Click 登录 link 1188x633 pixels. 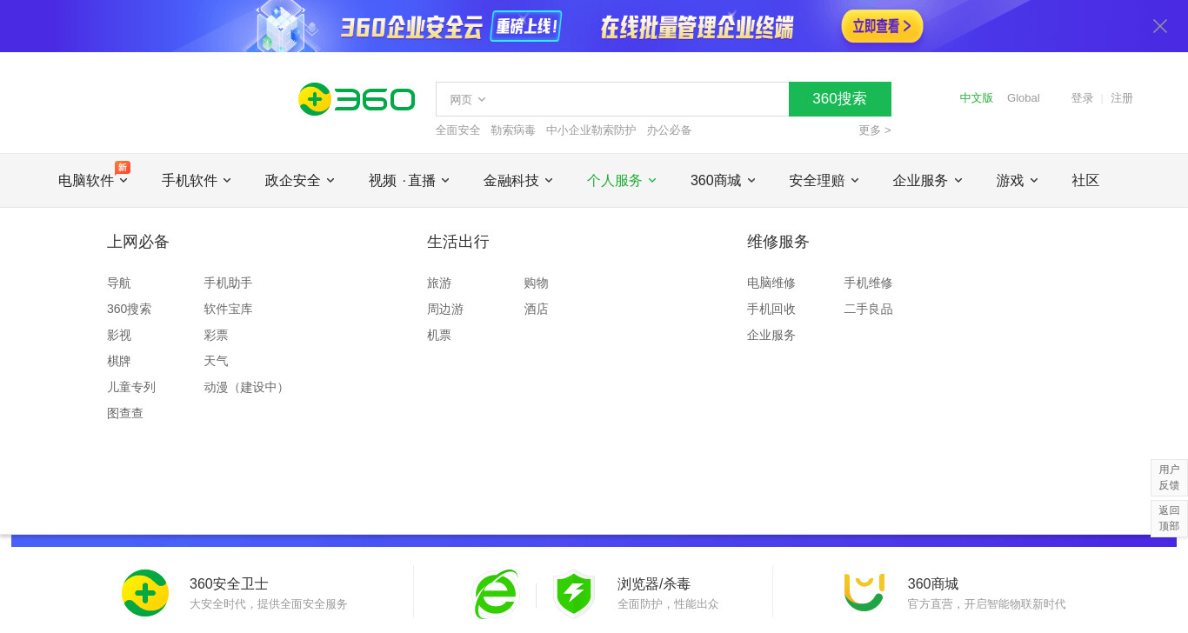1082,98
